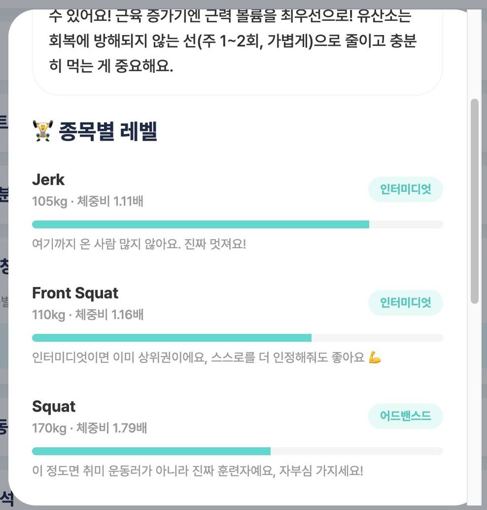Click the weightlifter emoji icon
This screenshot has width=487, height=510.
(43, 131)
